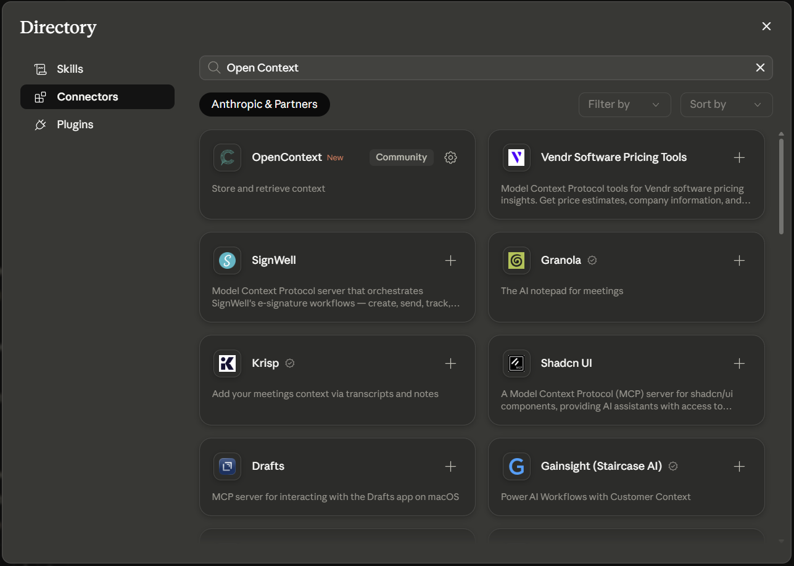The width and height of the screenshot is (794, 566).
Task: Click the Plugins plug icon
Action: 41,125
